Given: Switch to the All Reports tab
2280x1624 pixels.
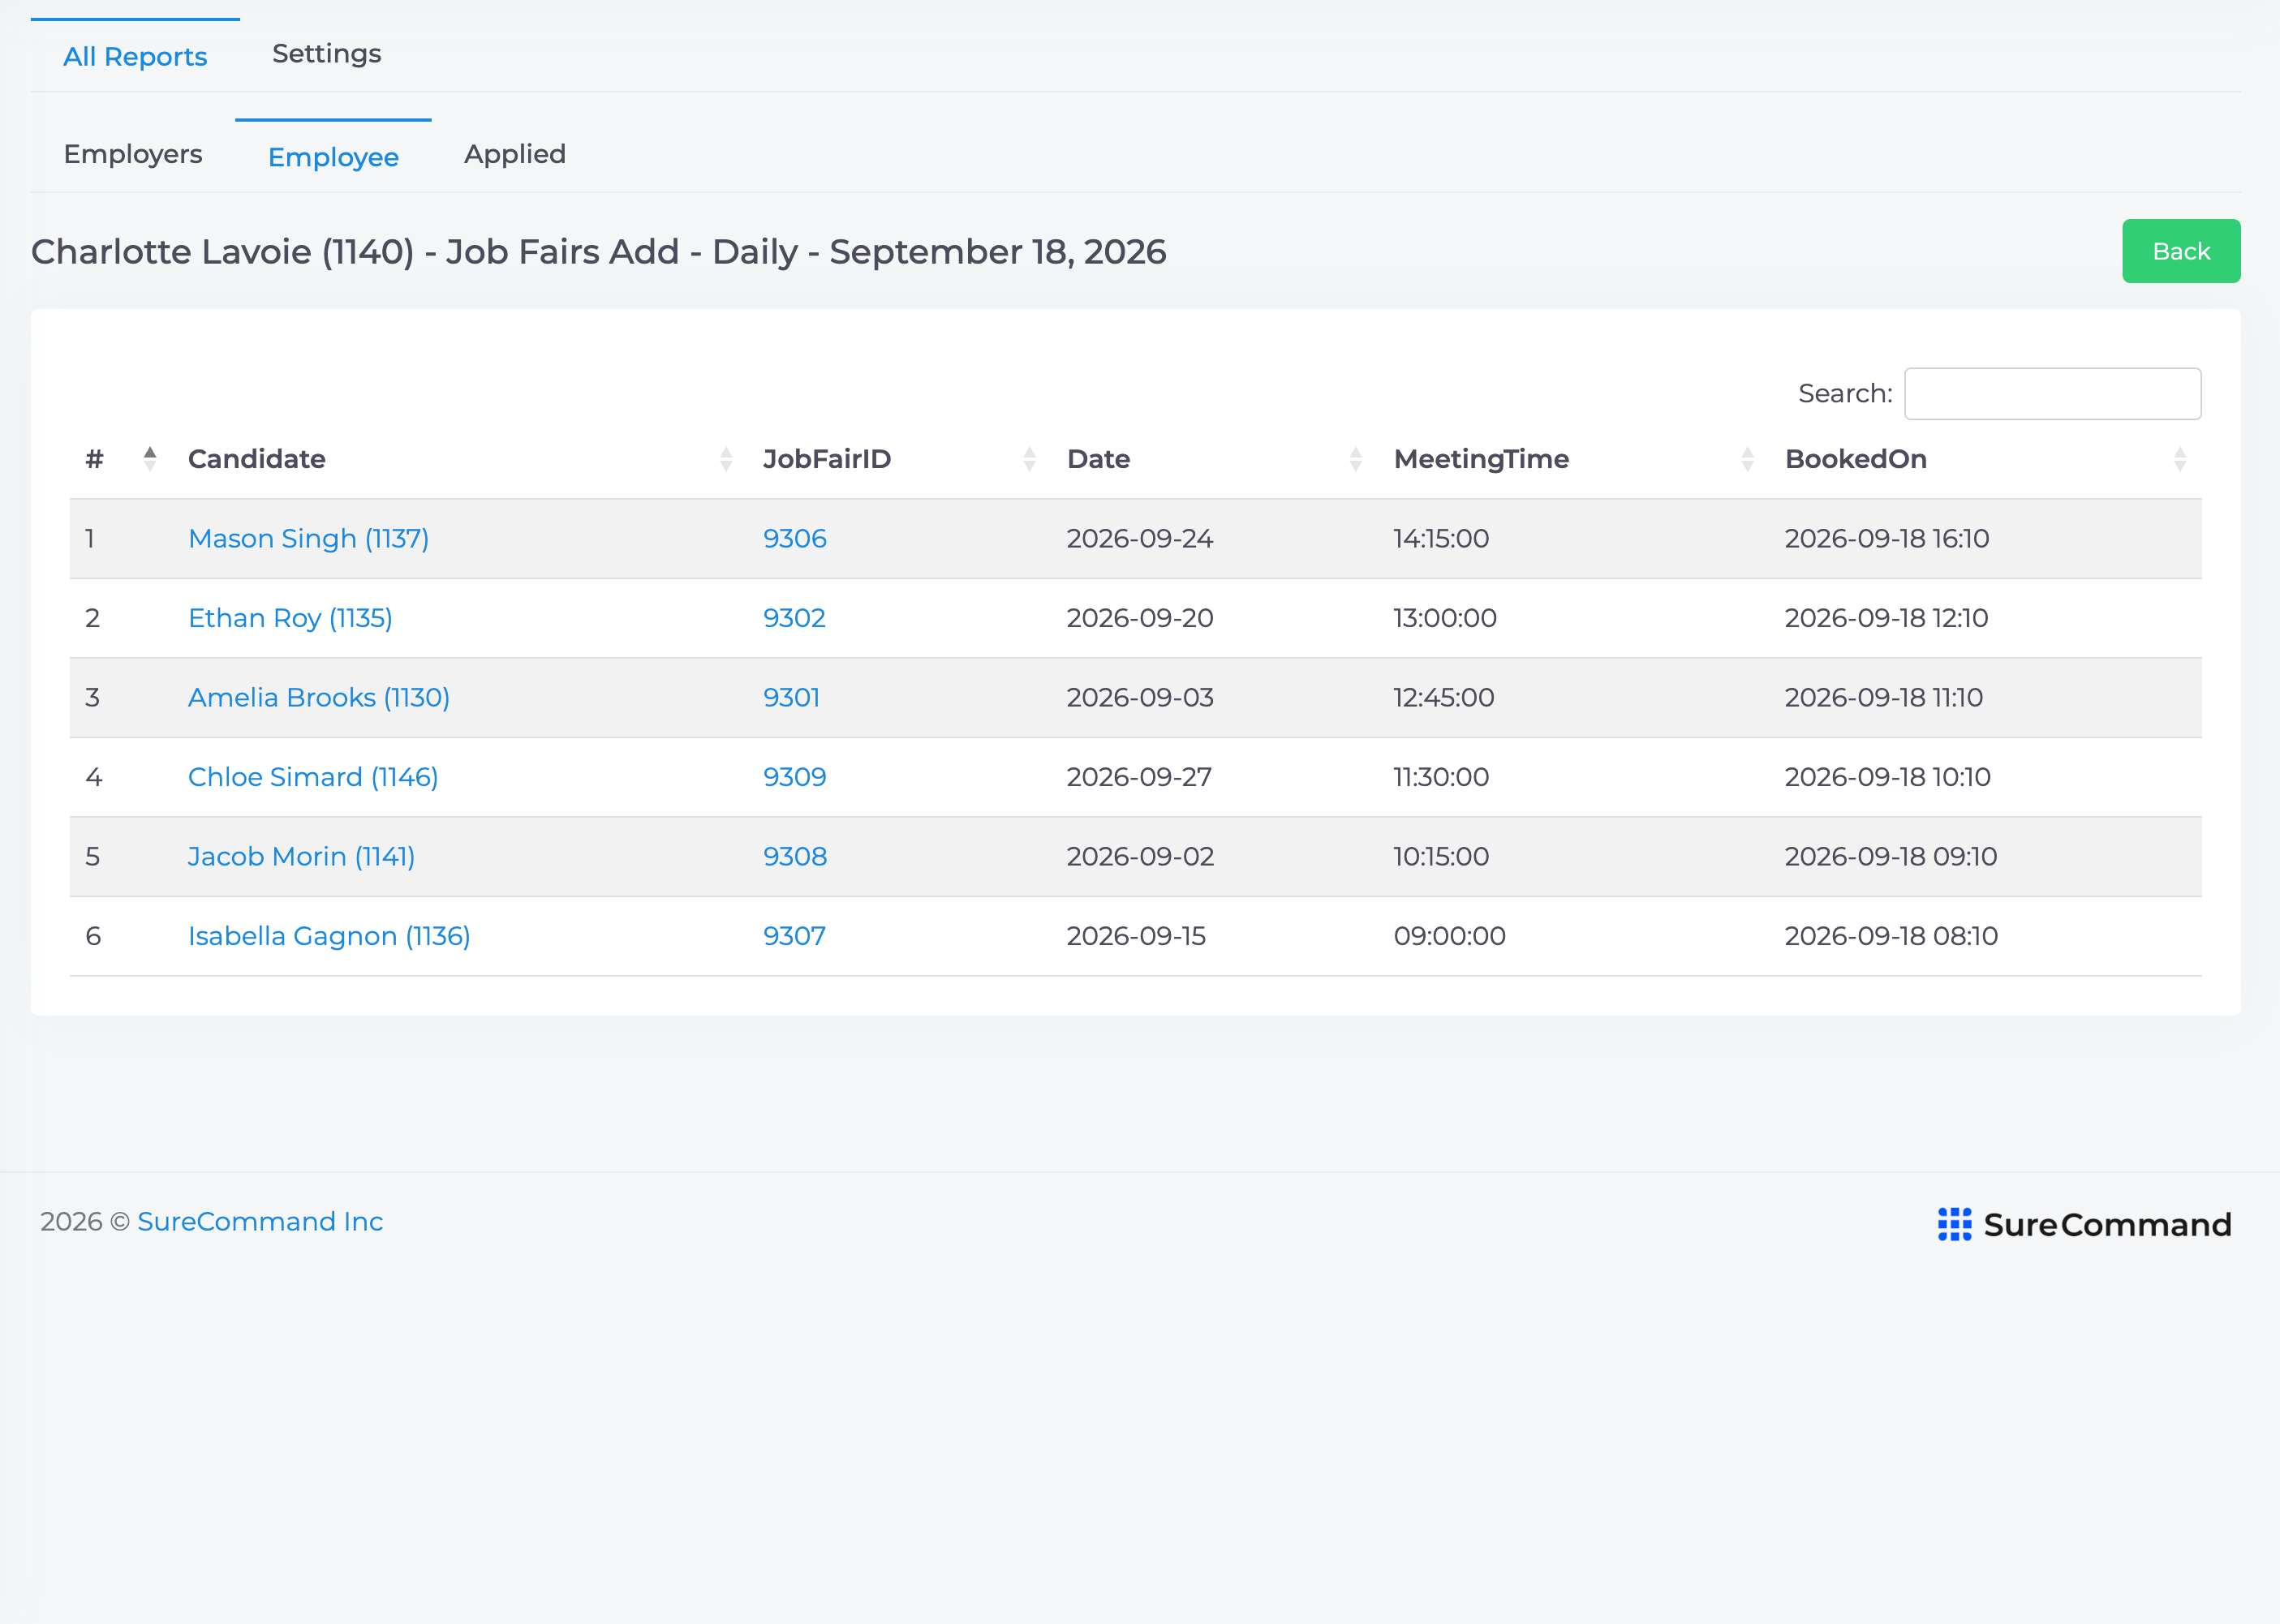Looking at the screenshot, I should click(135, 56).
